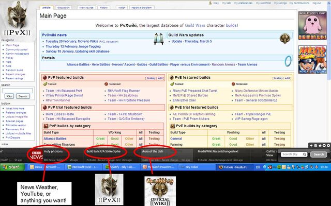Click the green Tested checkmark under PvP builds
The width and height of the screenshot is (331, 206).
pyautogui.click(x=45, y=84)
